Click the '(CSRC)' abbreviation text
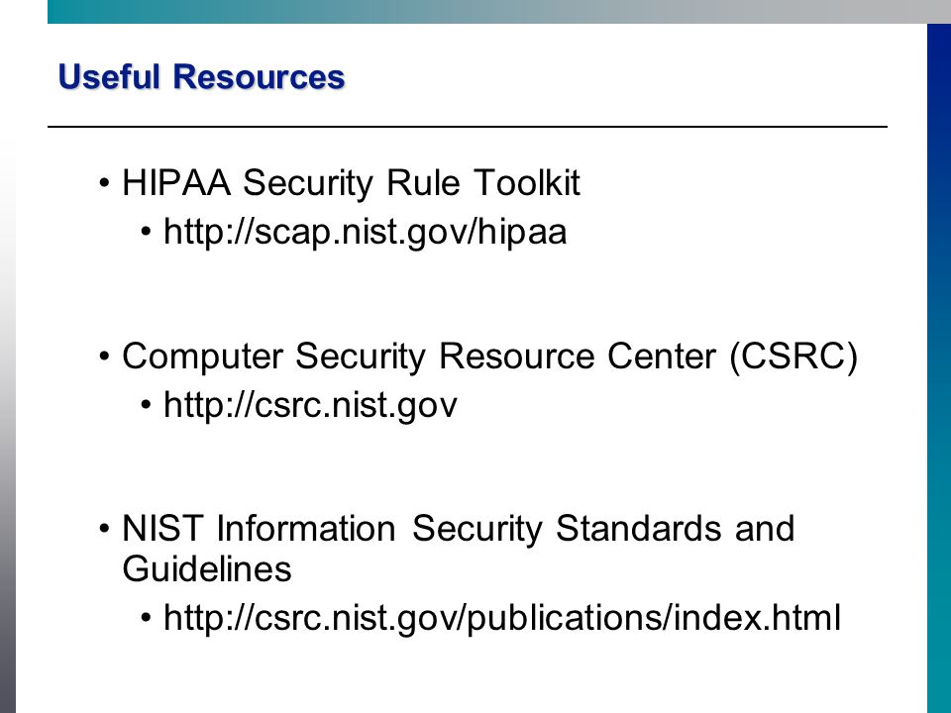The height and width of the screenshot is (713, 951). [x=793, y=356]
